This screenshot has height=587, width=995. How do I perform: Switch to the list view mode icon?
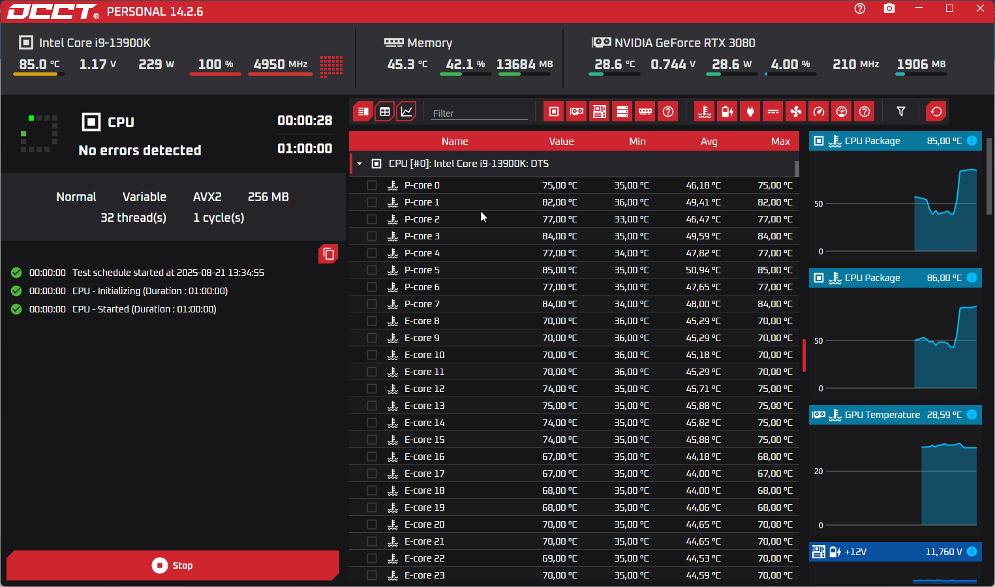click(363, 112)
